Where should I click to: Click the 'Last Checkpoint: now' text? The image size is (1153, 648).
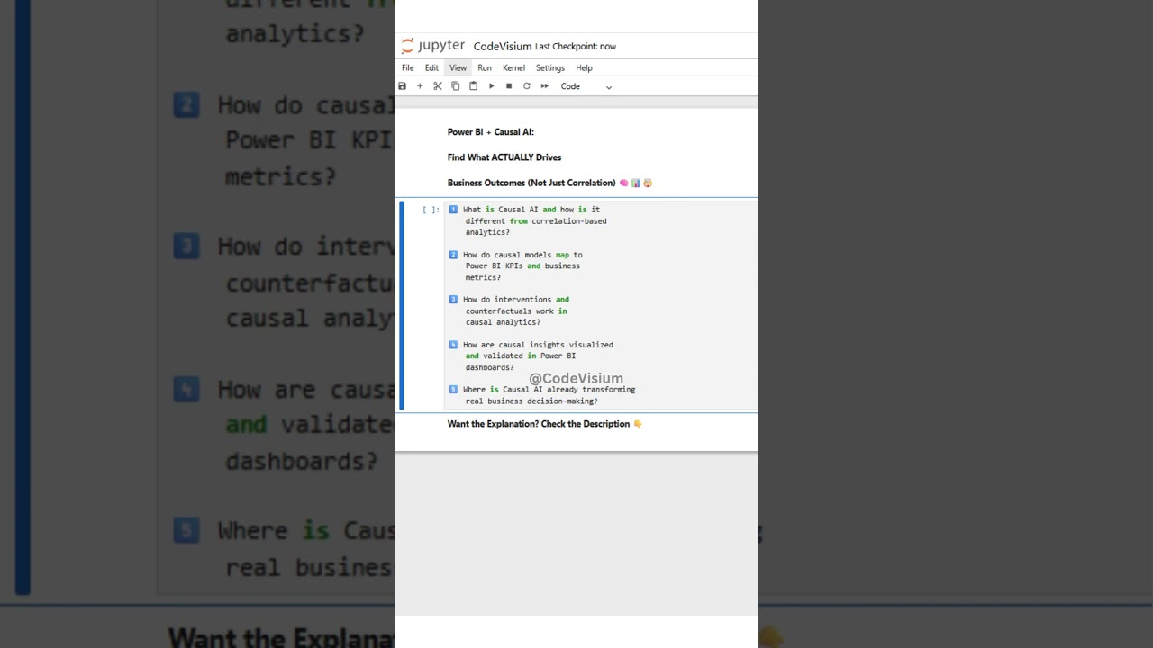click(576, 47)
